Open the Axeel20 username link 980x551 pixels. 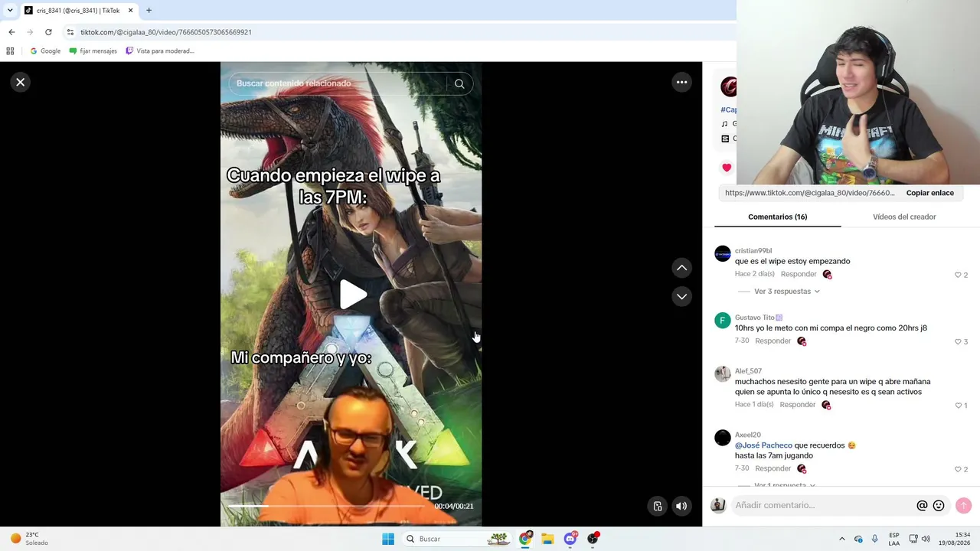(x=748, y=435)
